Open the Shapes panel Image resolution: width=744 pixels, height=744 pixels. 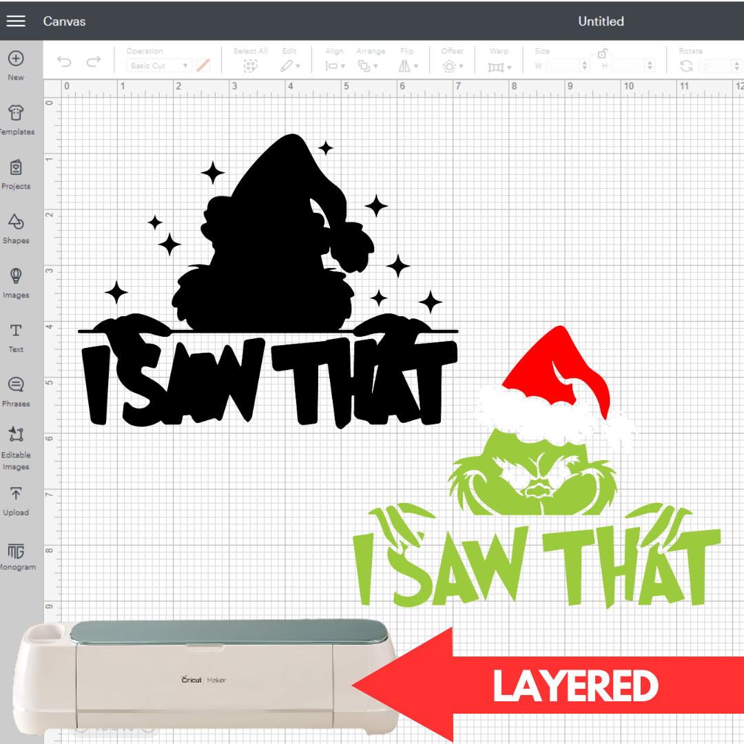16,229
